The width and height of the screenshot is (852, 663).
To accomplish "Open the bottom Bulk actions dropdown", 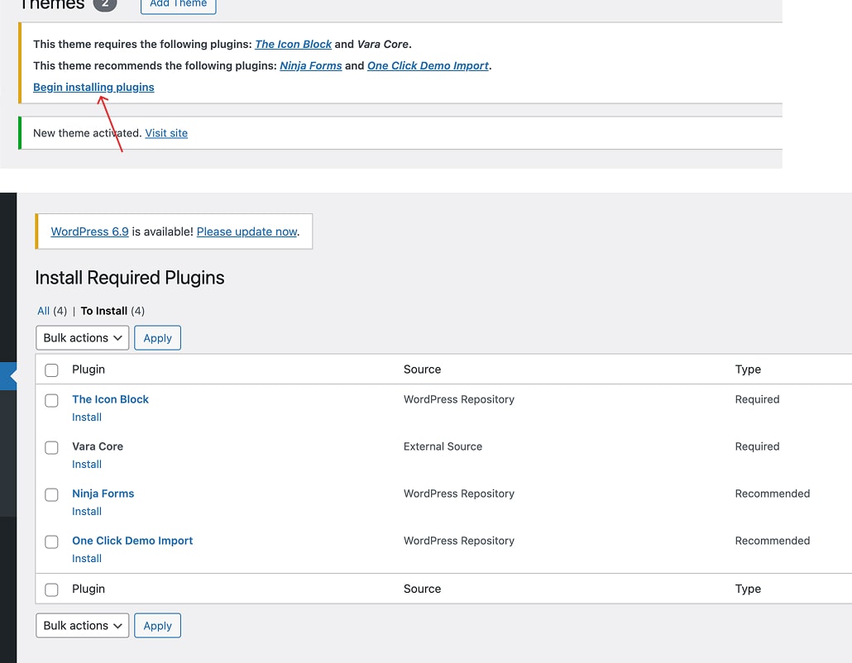I will pos(82,626).
